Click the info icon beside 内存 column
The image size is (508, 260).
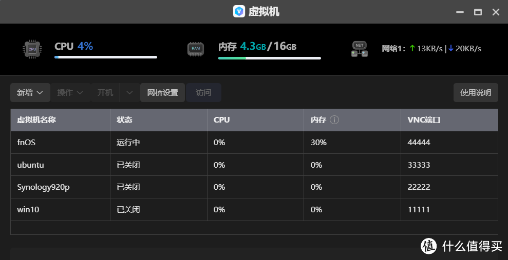(x=334, y=120)
